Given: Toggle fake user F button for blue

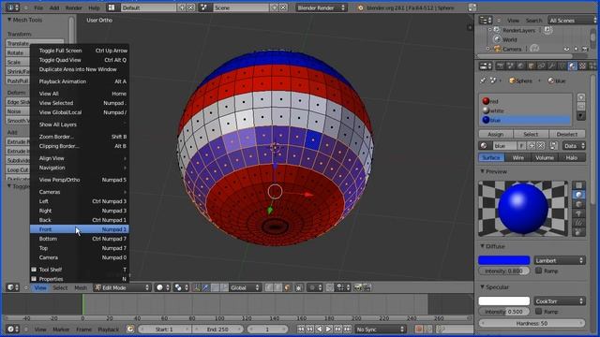Looking at the screenshot, I should 521,146.
